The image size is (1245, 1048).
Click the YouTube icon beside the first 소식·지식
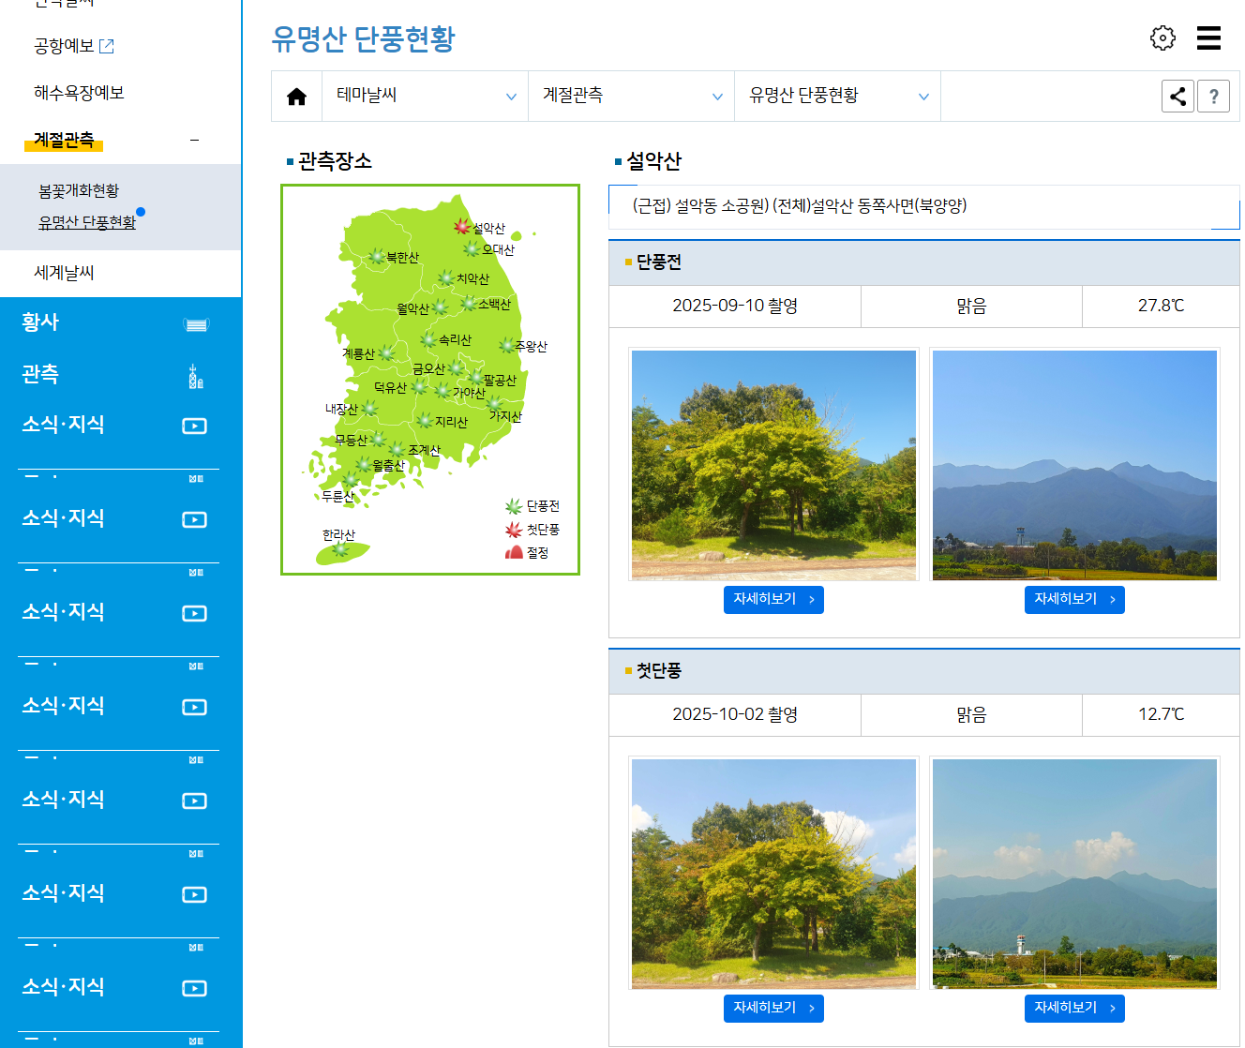pos(194,426)
